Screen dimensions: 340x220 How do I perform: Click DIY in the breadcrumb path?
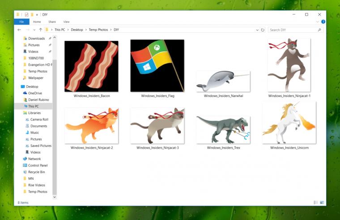click(x=116, y=30)
